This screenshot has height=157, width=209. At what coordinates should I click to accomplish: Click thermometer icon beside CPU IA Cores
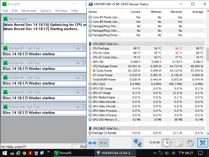(90, 53)
